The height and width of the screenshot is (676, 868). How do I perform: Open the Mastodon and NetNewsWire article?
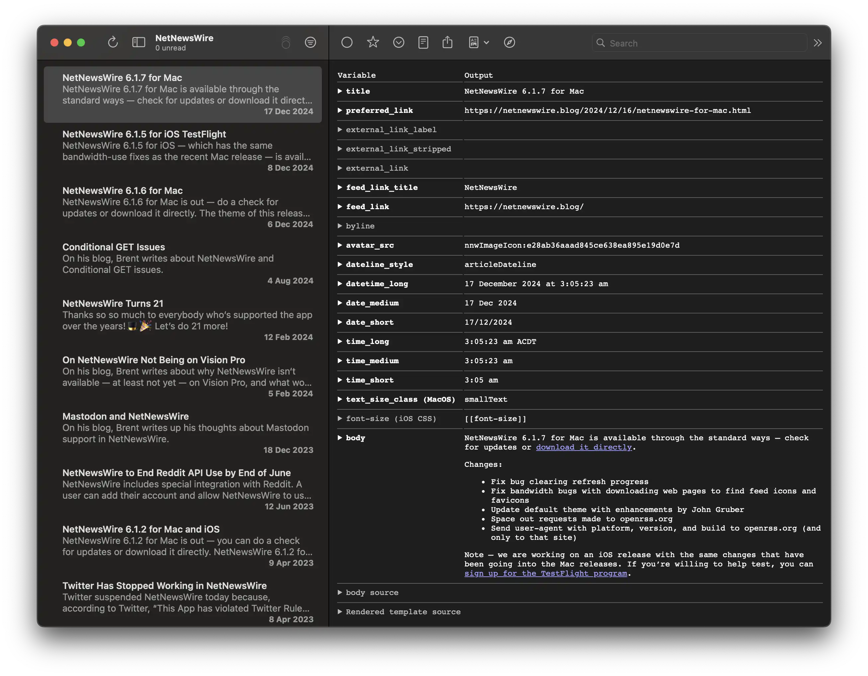pos(183,433)
